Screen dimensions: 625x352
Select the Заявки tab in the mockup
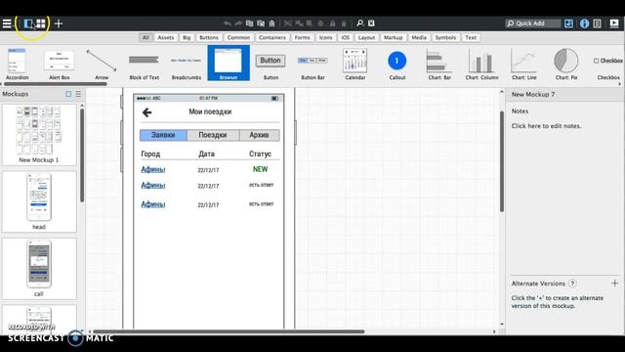pos(163,135)
